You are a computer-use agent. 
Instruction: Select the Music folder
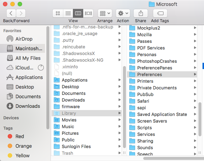click(87, 127)
